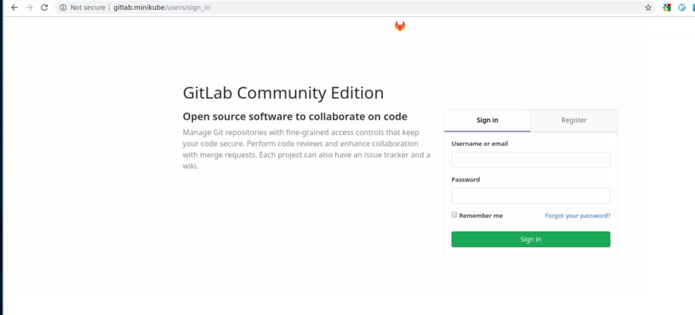The height and width of the screenshot is (315, 695).
Task: Click the Not secure warning label
Action: click(x=88, y=8)
